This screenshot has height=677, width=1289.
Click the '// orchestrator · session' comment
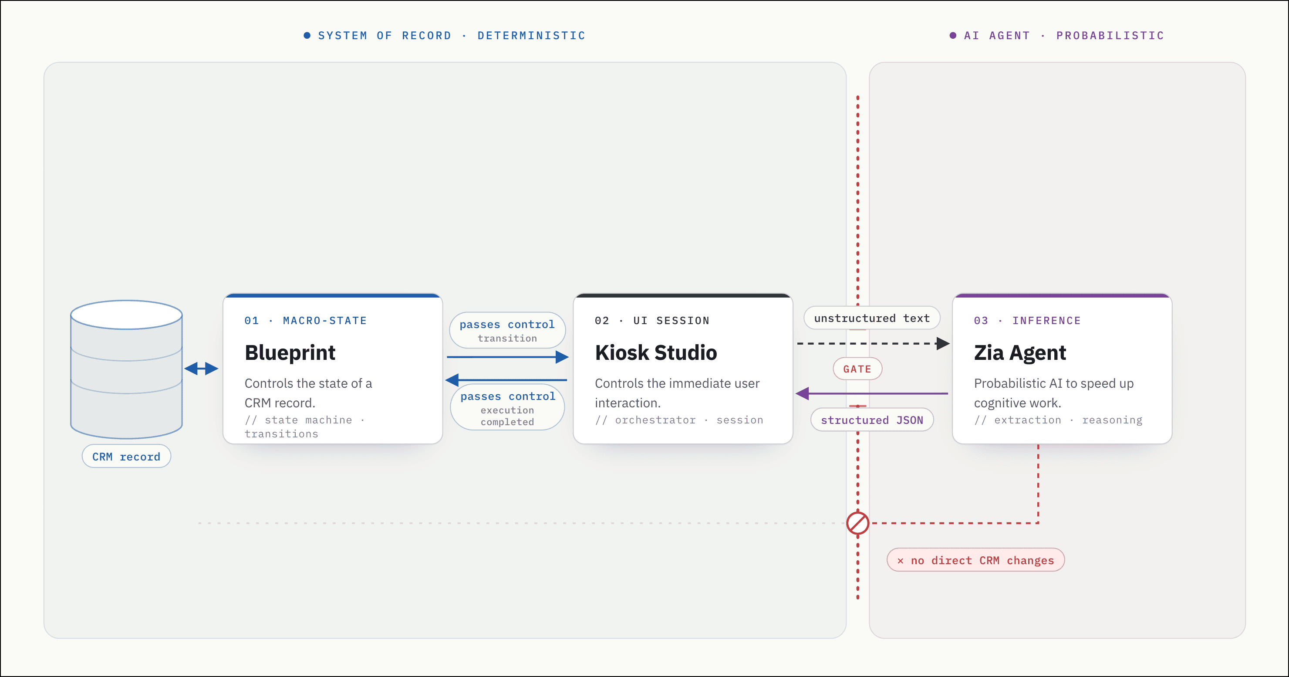[679, 420]
